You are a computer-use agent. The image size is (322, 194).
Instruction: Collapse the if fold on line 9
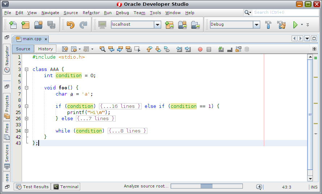click(x=26, y=106)
